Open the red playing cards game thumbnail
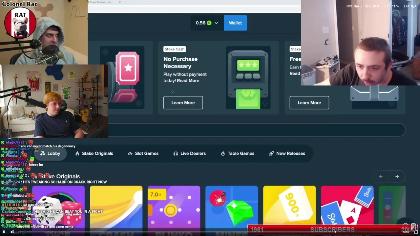 pos(347,205)
